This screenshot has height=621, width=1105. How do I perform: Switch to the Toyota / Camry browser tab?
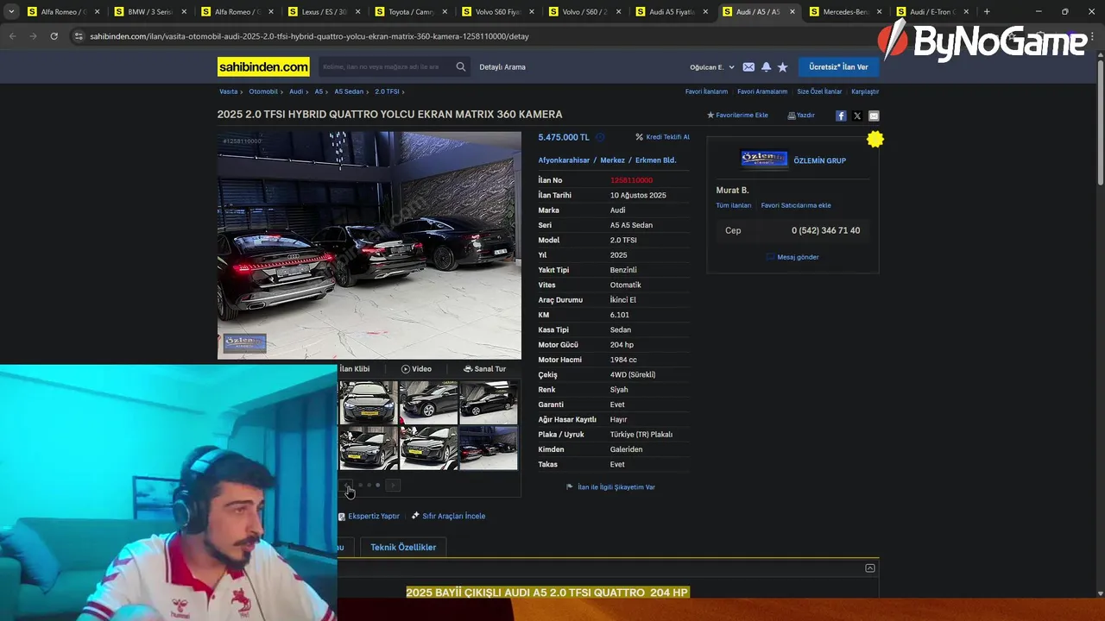(x=411, y=12)
